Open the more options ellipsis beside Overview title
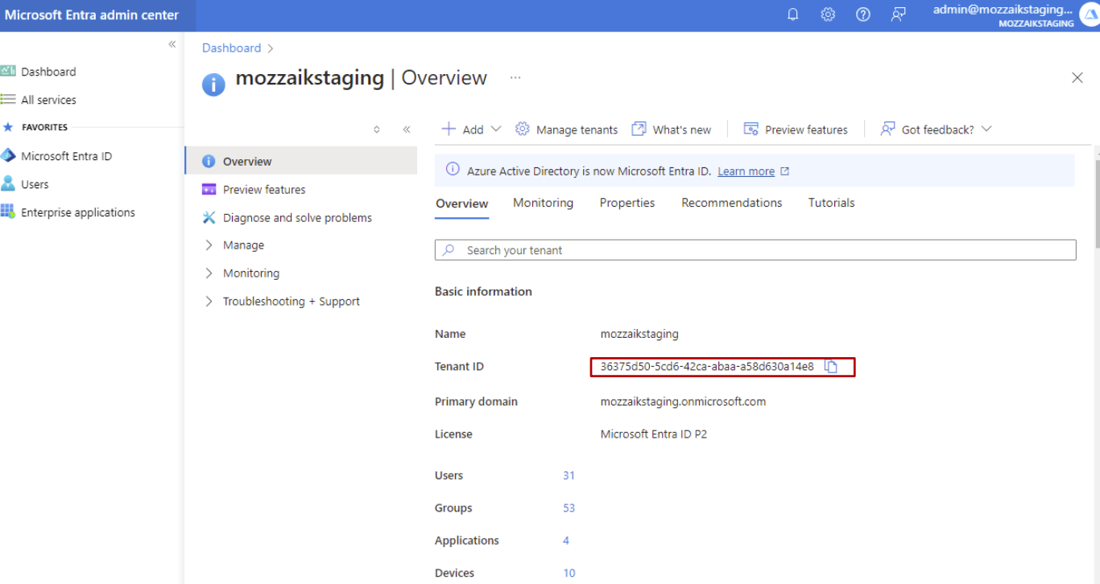 click(x=515, y=78)
